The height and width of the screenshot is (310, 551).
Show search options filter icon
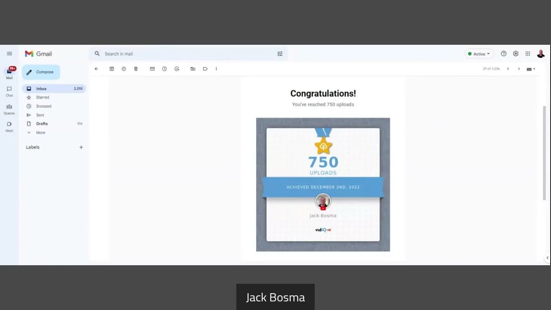[x=280, y=54]
